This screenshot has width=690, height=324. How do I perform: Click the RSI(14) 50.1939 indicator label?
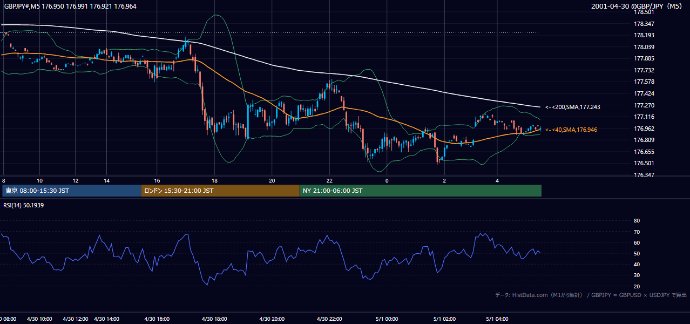[24, 205]
